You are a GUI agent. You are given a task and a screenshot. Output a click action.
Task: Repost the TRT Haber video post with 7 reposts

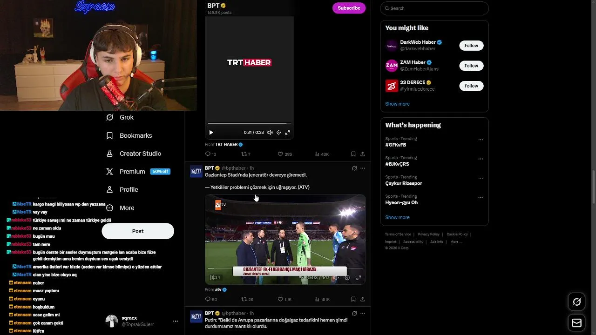click(246, 154)
